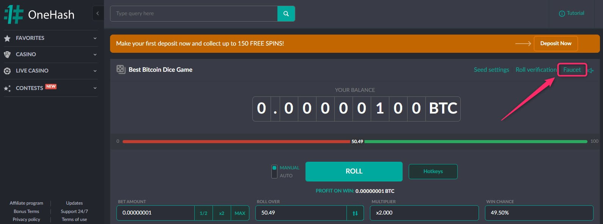Open the FAVORITES menu label
This screenshot has width=603, height=224.
(30, 38)
